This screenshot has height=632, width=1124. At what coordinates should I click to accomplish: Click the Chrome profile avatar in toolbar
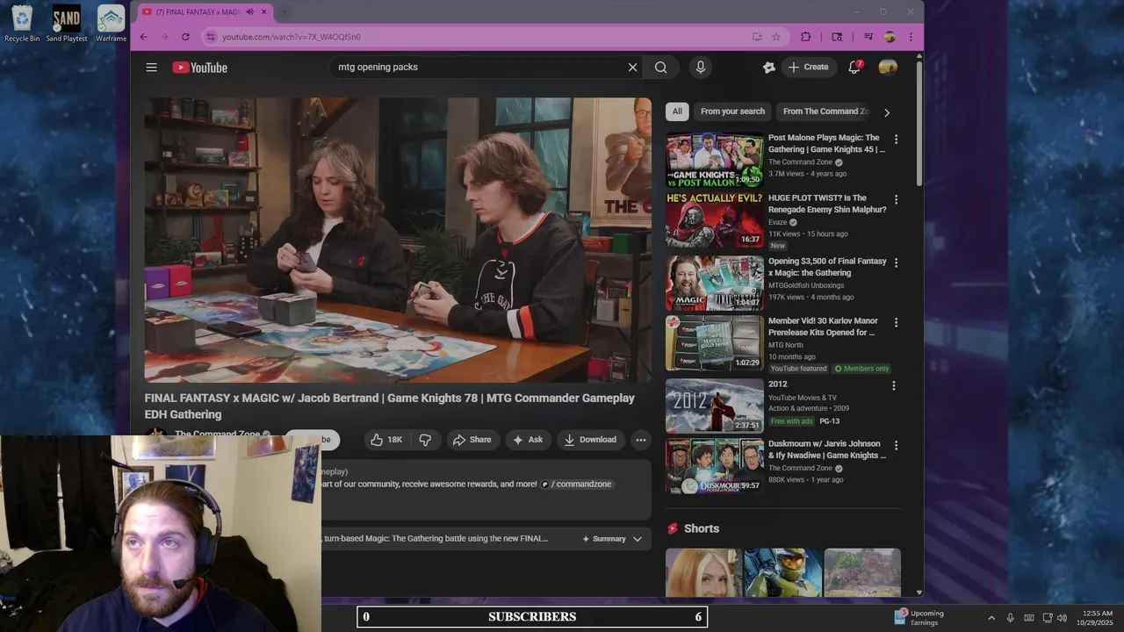point(890,37)
